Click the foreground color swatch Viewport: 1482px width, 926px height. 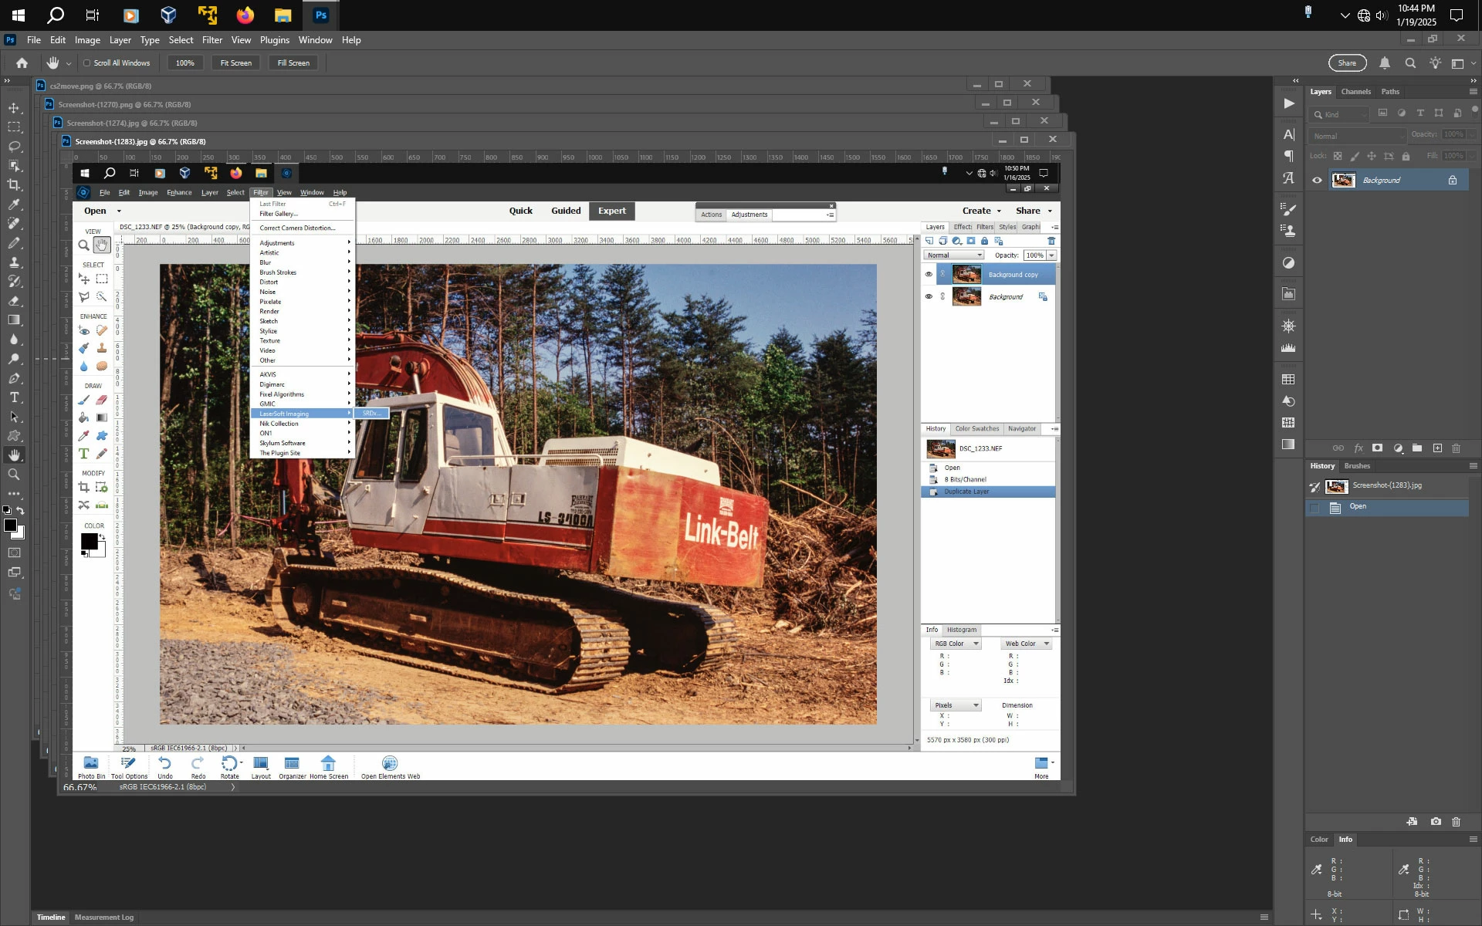[x=10, y=526]
